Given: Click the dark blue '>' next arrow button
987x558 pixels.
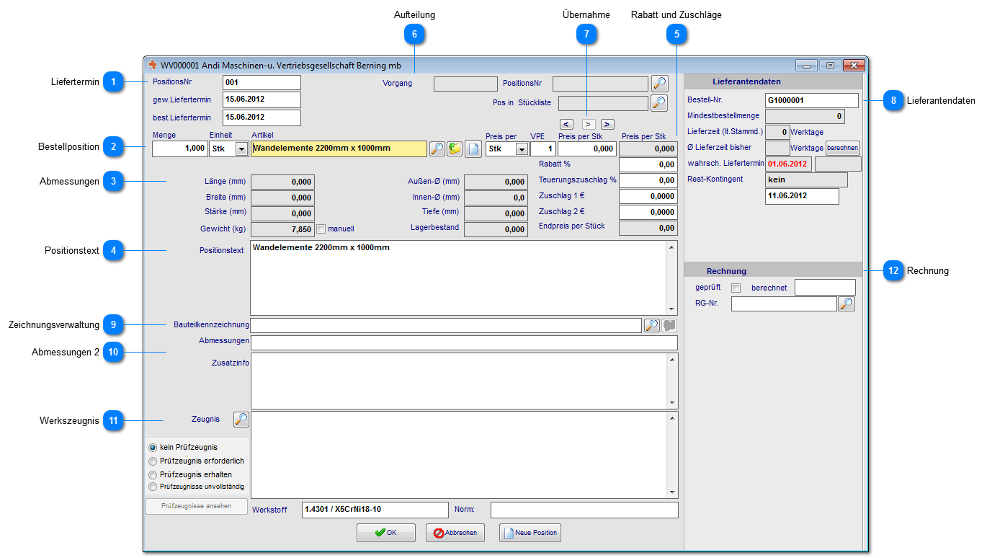Looking at the screenshot, I should (607, 124).
